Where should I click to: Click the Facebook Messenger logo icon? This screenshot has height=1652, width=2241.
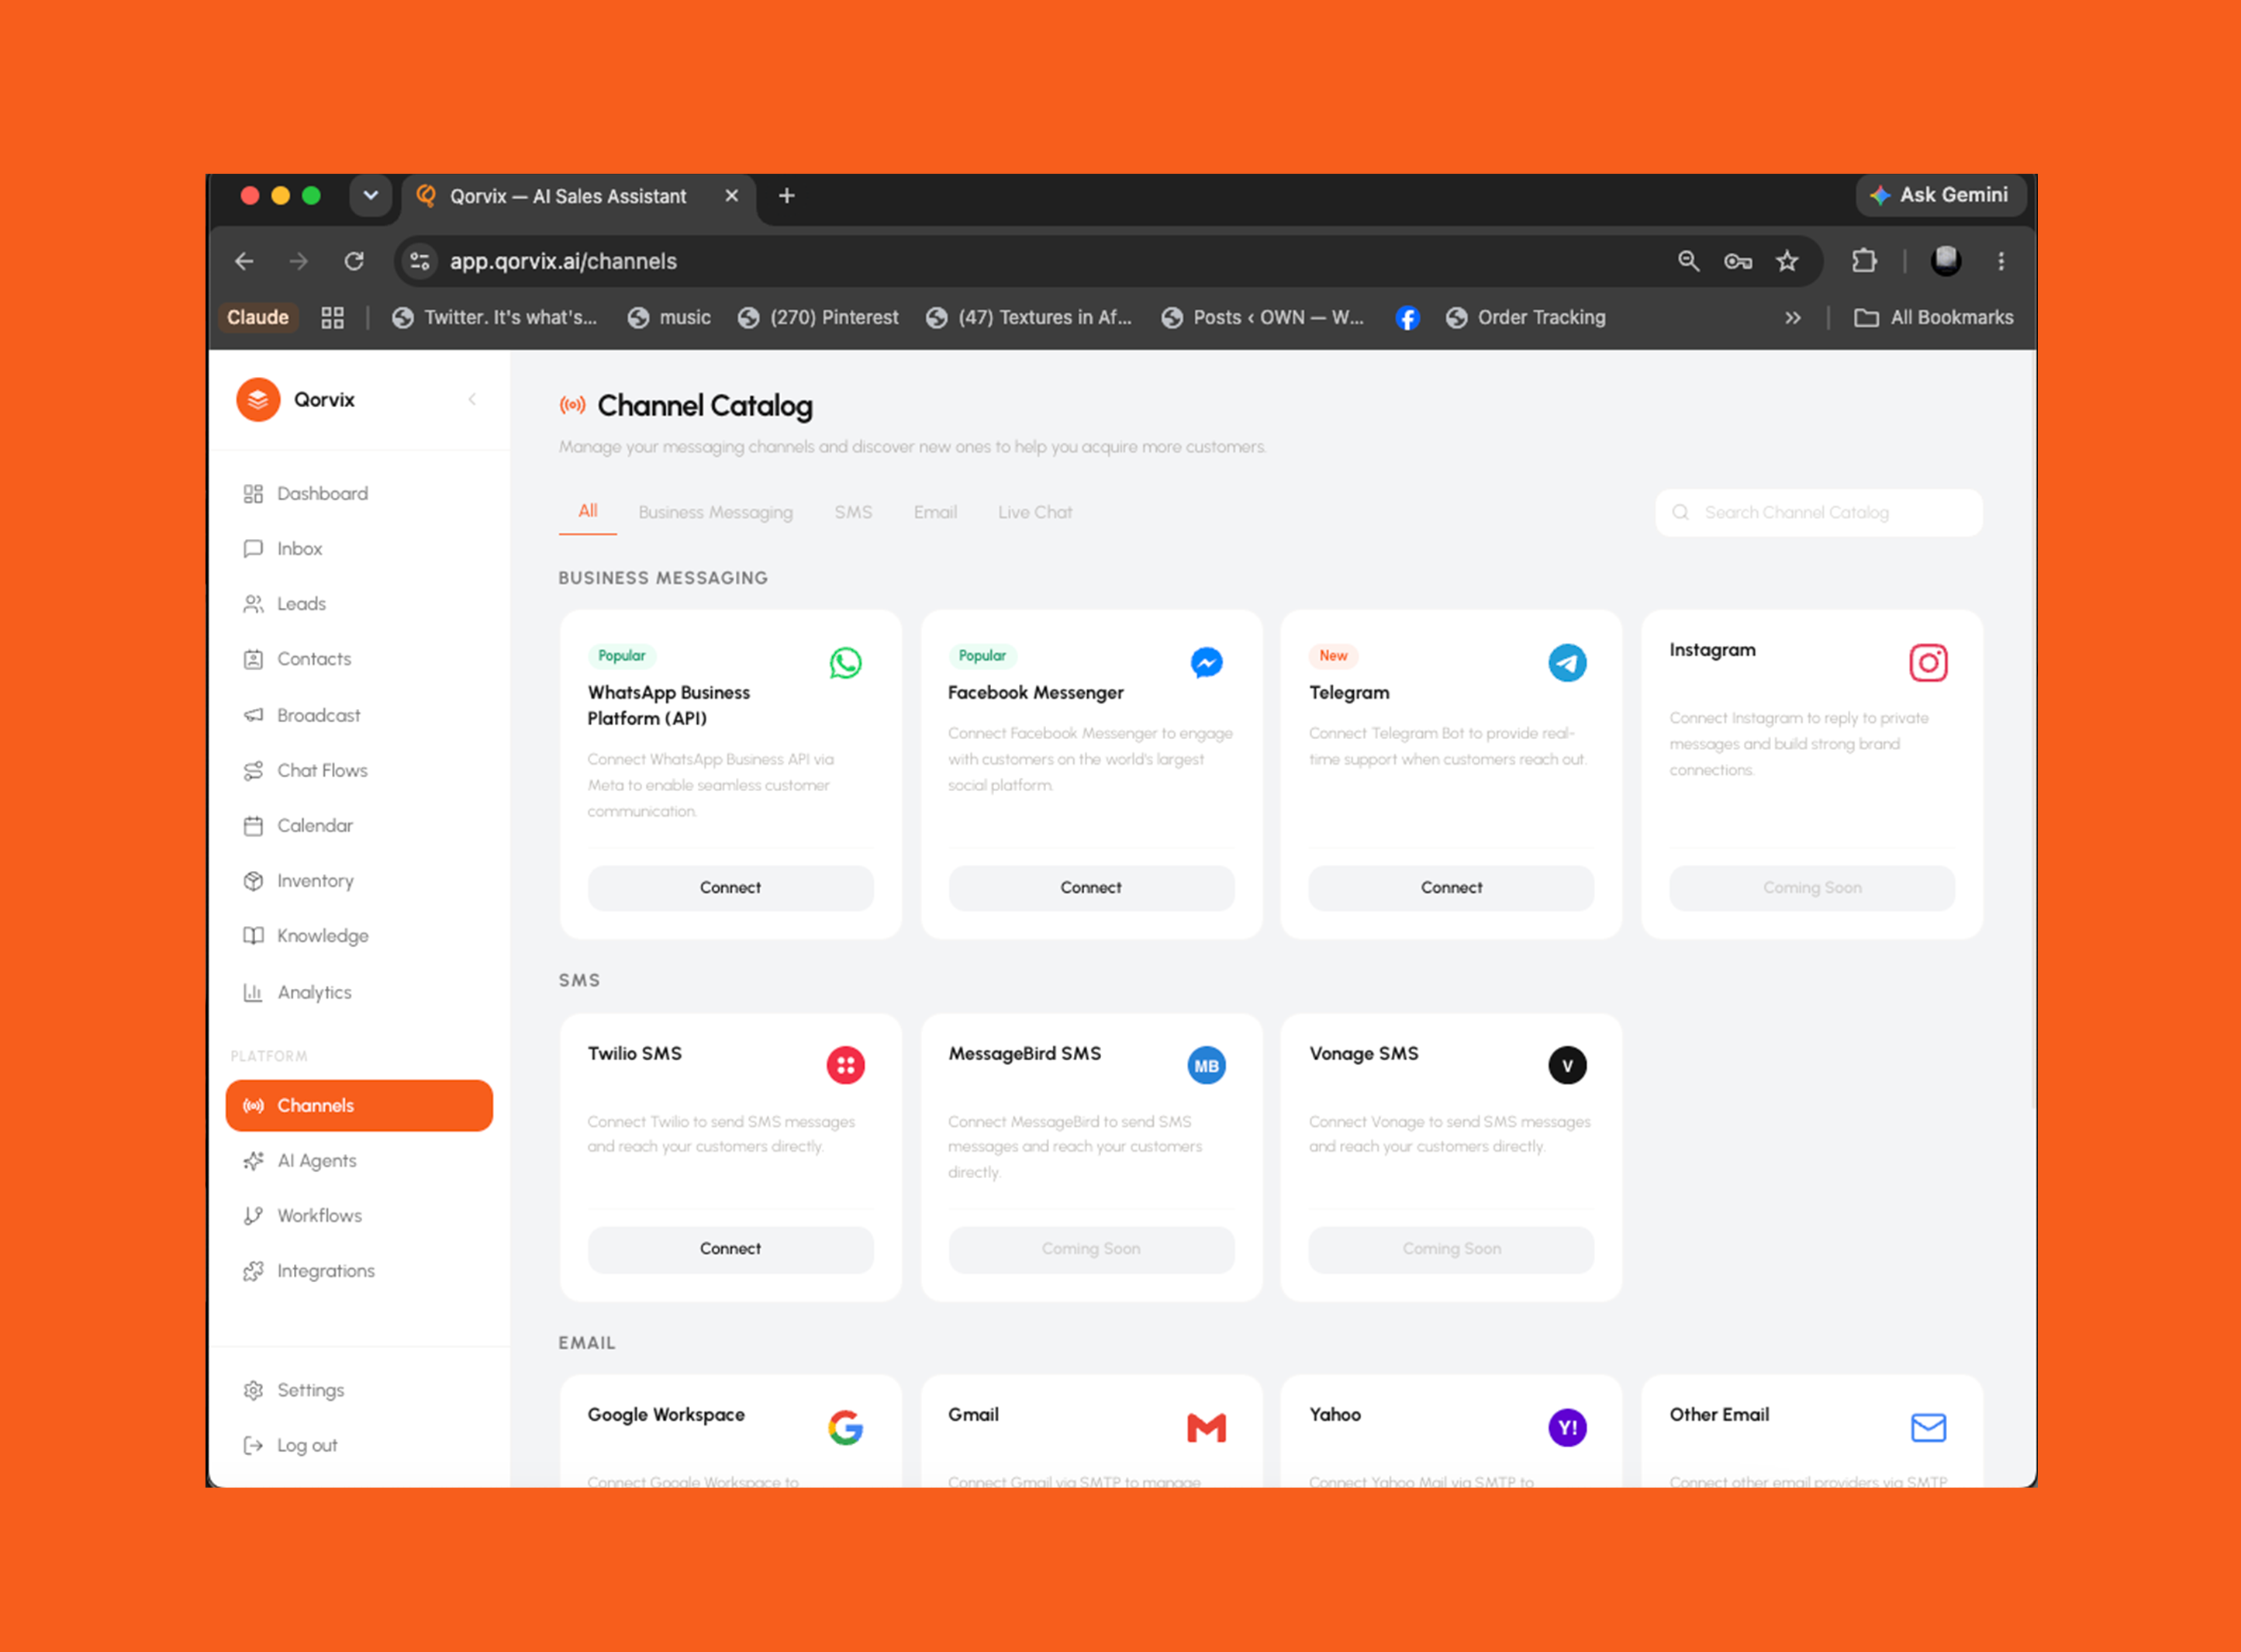click(1207, 663)
